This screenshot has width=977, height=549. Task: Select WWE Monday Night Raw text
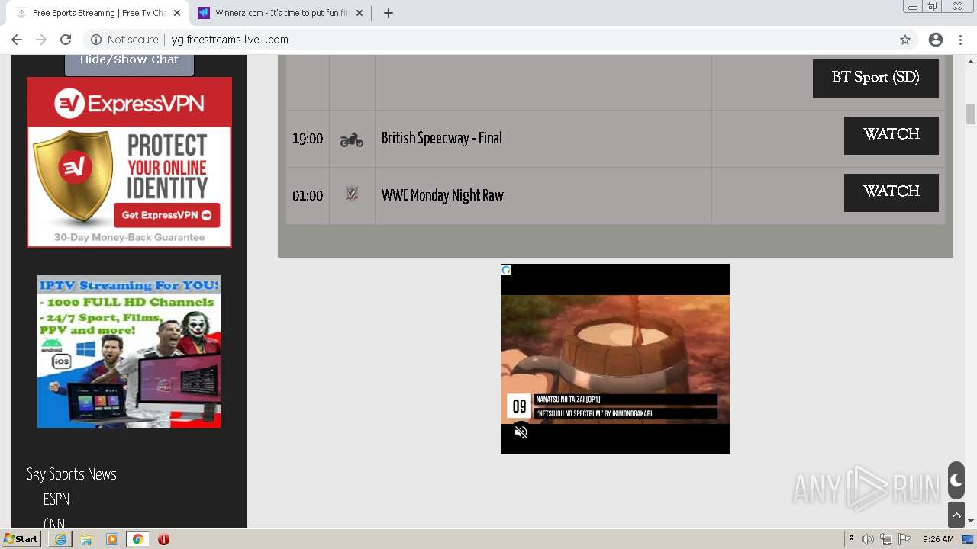point(443,195)
